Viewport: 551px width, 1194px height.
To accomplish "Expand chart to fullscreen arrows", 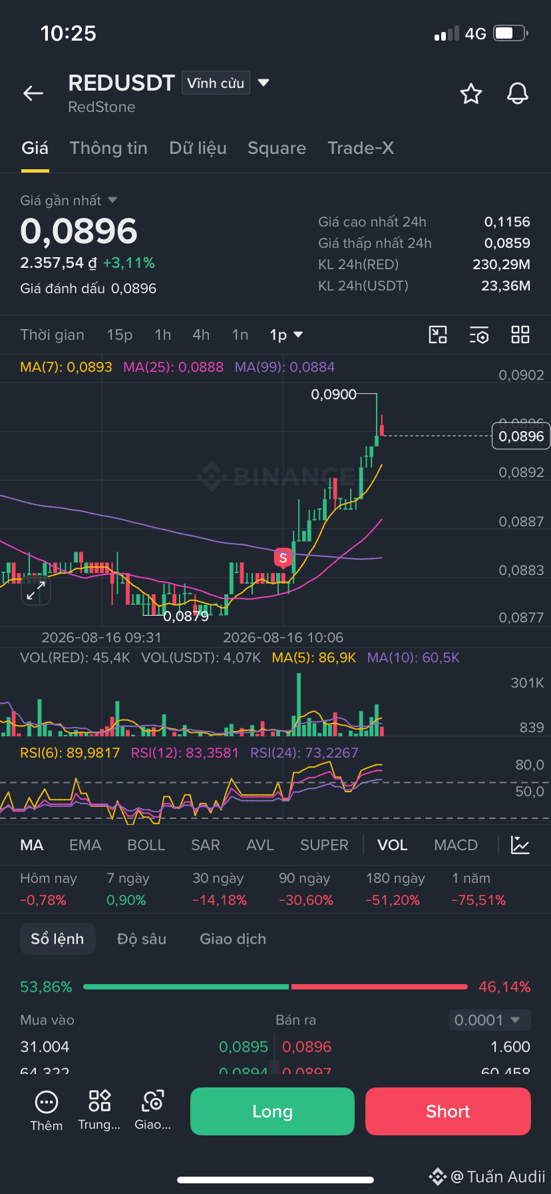I will point(35,591).
